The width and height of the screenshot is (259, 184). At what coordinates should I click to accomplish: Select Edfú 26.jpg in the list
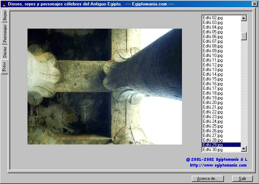221,131
